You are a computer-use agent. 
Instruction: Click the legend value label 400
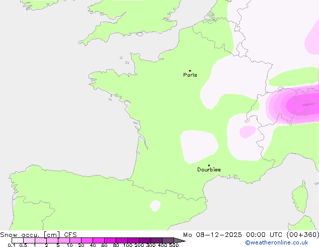pyautogui.click(x=163, y=245)
